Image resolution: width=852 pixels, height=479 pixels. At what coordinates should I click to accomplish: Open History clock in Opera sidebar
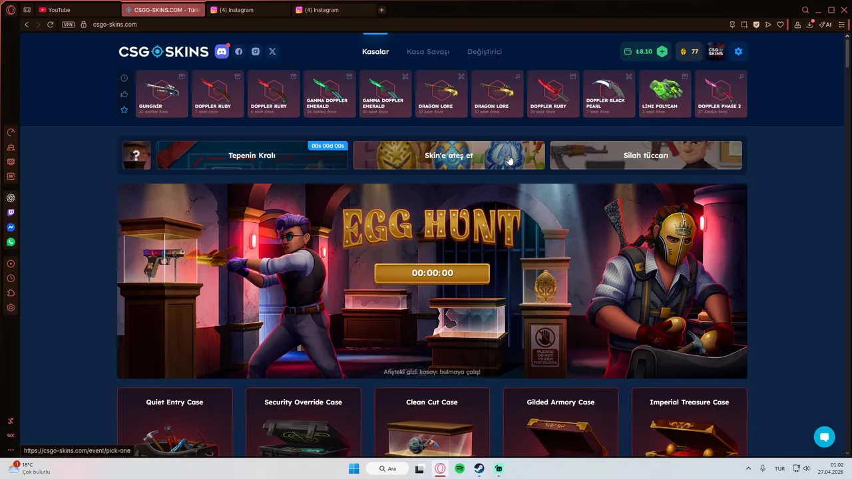click(x=11, y=279)
